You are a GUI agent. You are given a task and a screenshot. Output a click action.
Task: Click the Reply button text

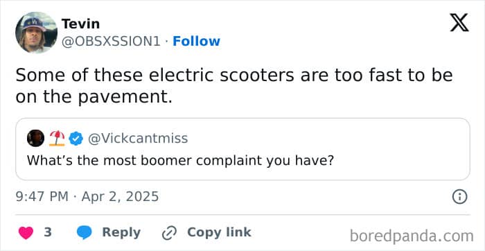[x=121, y=232]
